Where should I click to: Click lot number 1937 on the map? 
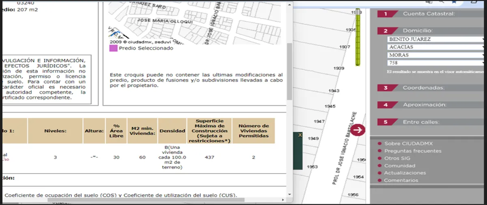pos(345,47)
